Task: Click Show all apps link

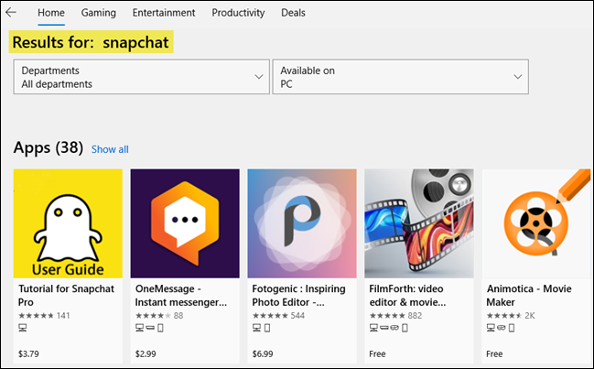Action: pyautogui.click(x=110, y=149)
